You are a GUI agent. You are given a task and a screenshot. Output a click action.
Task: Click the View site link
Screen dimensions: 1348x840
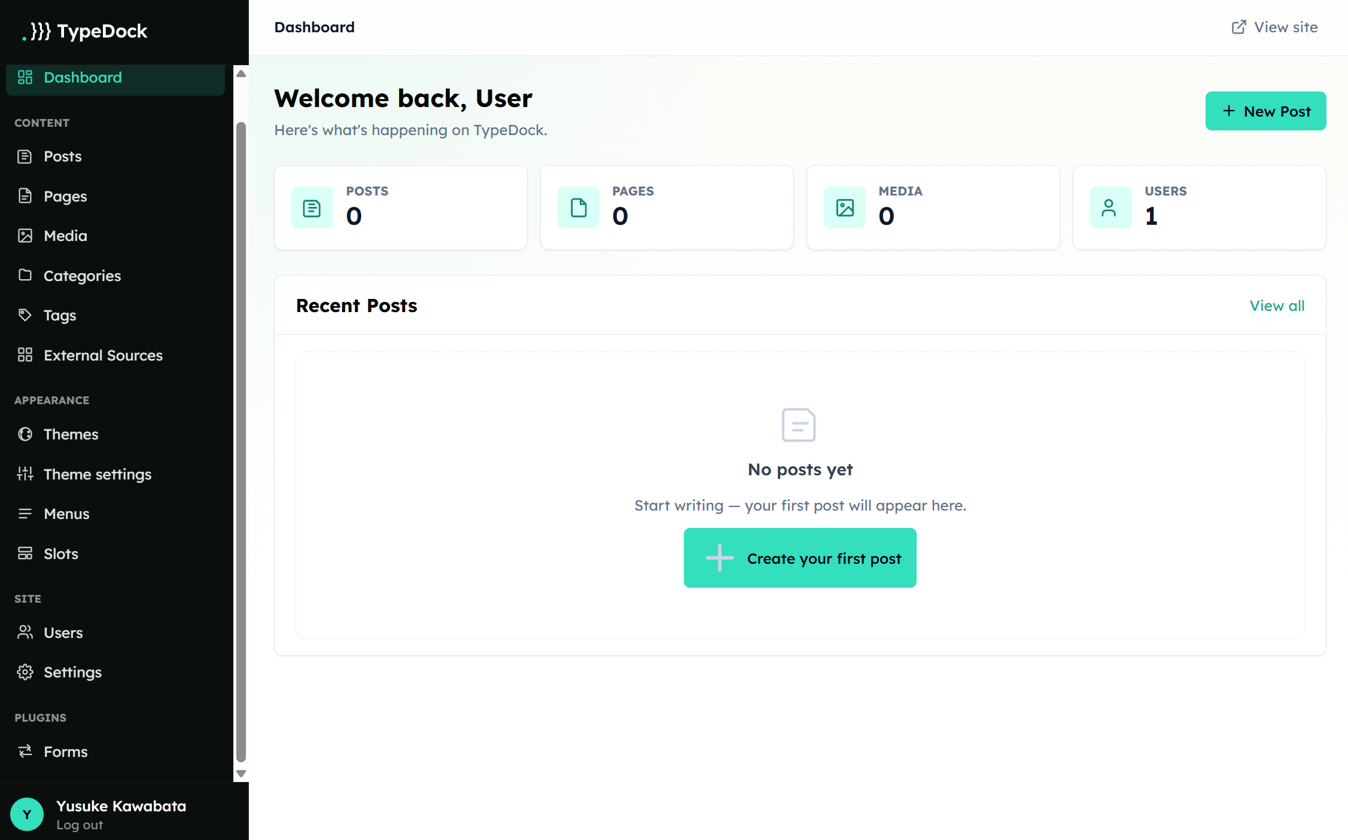(x=1274, y=28)
